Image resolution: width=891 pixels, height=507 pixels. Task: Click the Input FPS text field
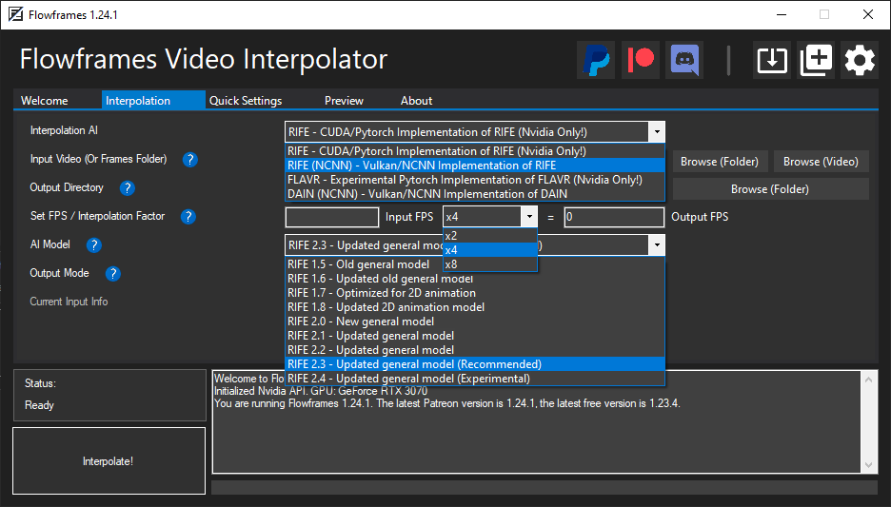pyautogui.click(x=332, y=217)
